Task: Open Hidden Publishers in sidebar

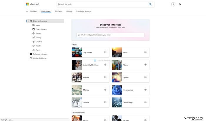Action: [40, 58]
